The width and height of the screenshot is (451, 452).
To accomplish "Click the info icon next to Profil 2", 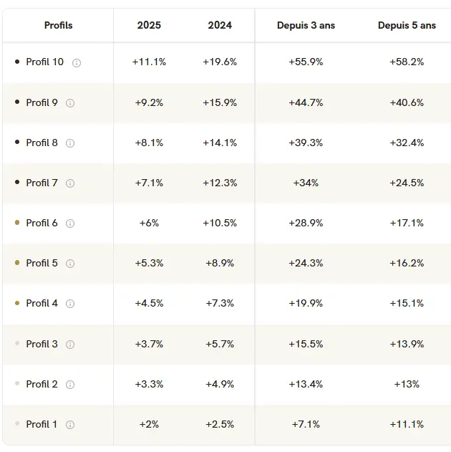I will pos(70,384).
